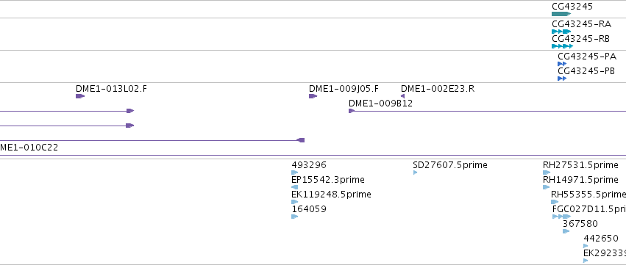Click the DME1-002E23.R reverse marker

click(x=403, y=96)
